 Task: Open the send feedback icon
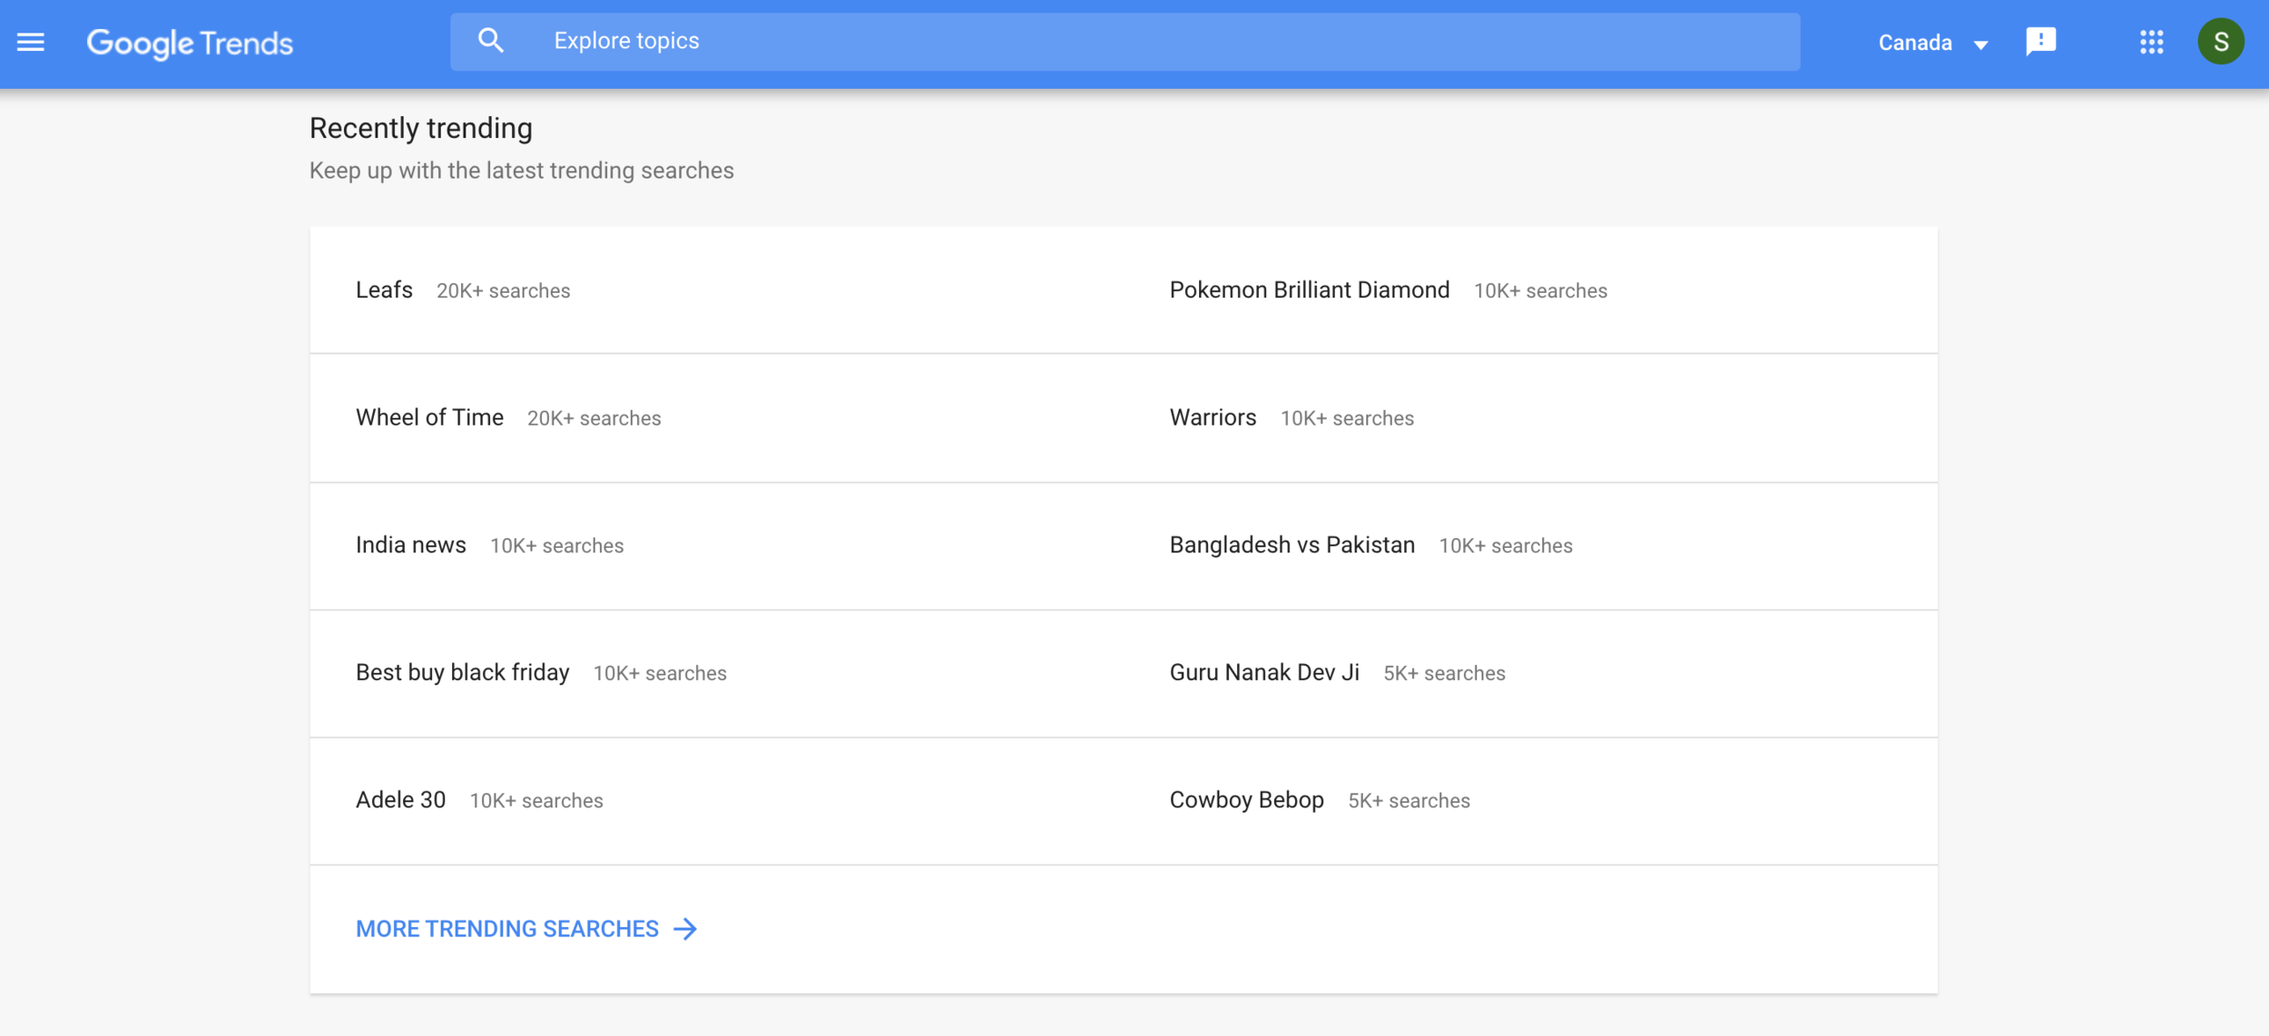click(x=2040, y=42)
